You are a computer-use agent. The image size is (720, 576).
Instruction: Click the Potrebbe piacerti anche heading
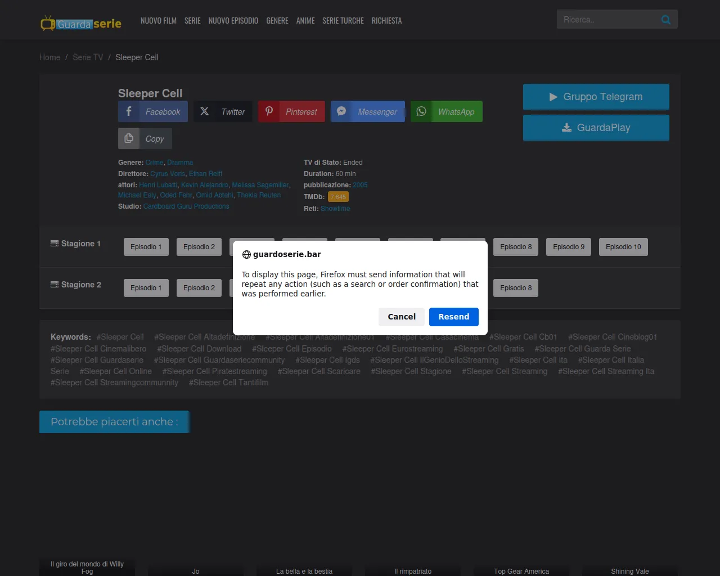(114, 422)
